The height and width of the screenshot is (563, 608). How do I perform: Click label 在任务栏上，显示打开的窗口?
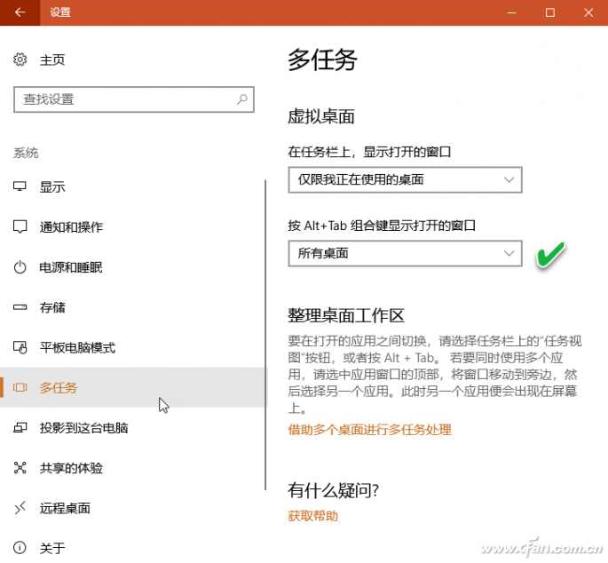pyautogui.click(x=369, y=152)
